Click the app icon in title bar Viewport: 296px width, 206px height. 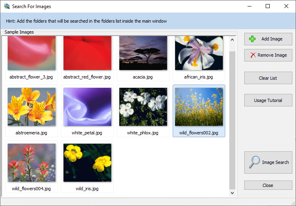click(6, 6)
